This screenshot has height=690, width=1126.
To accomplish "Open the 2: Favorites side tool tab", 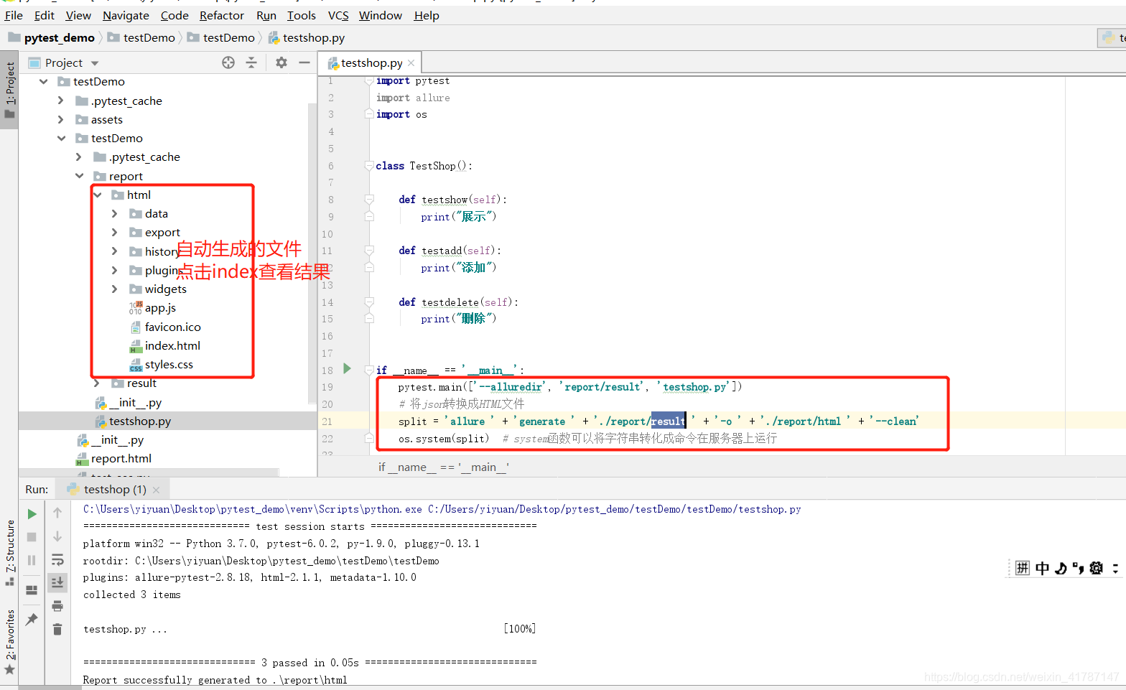I will (9, 641).
